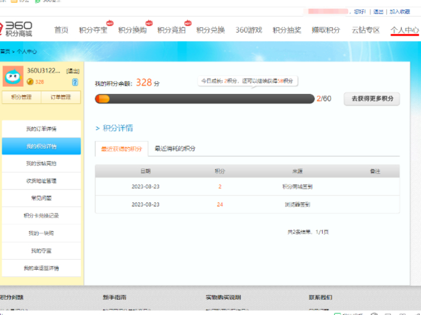
Task: Select 我的幸运签详情 in the sidebar
Action: (x=41, y=268)
